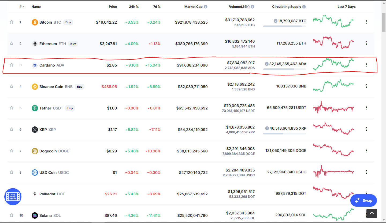Click Ethereum's price $3,247.81

click(108, 44)
